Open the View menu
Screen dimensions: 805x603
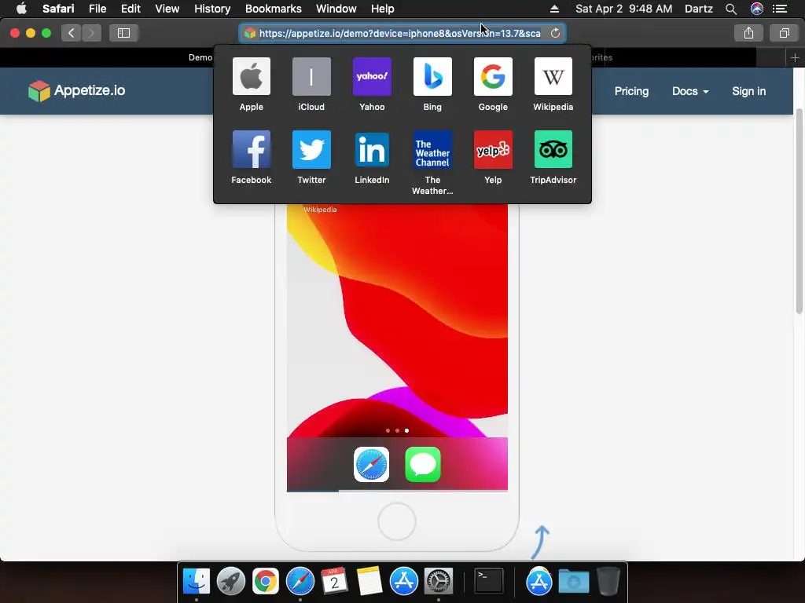167,9
